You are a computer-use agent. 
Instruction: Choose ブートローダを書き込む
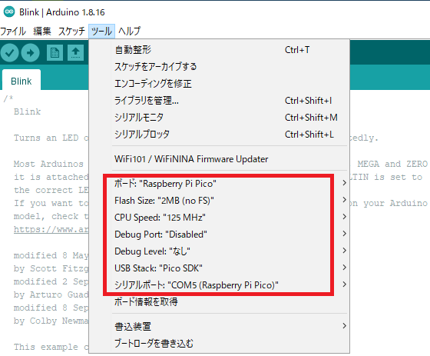tap(219, 344)
